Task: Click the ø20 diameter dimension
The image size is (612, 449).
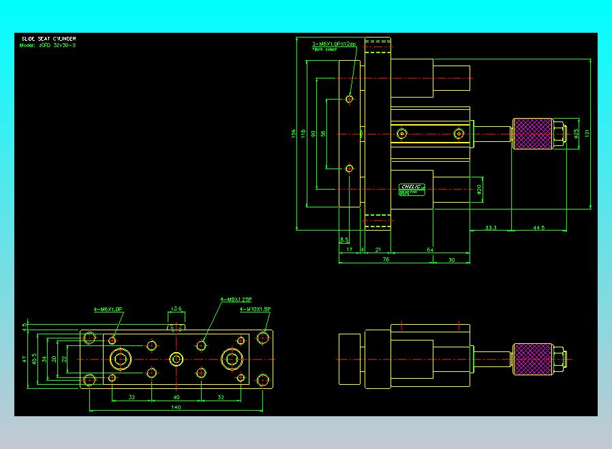Action: coord(479,190)
